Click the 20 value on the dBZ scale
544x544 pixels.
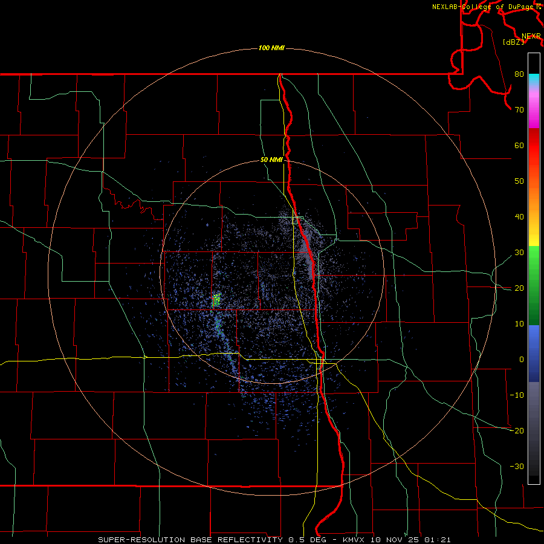519,288
